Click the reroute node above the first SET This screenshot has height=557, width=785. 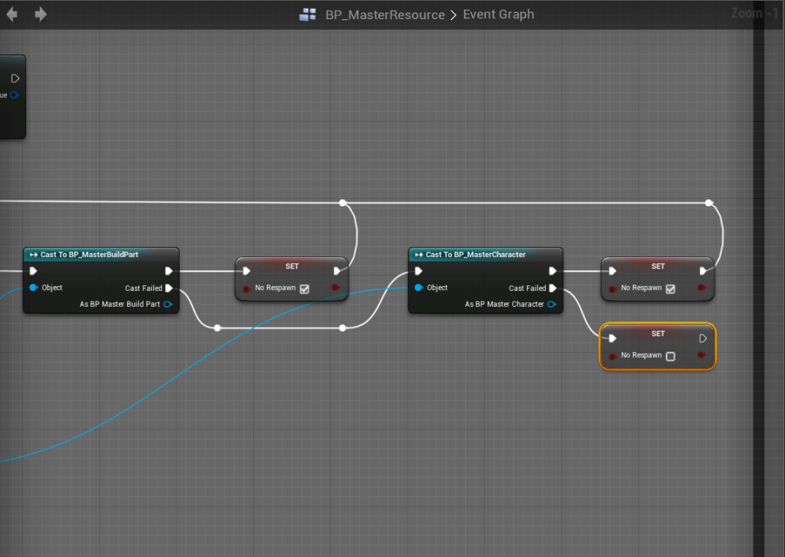coord(343,203)
